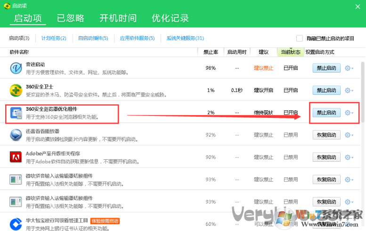The image size is (366, 231).
Task: Open the 开机时间 tab
Action: (x=118, y=18)
